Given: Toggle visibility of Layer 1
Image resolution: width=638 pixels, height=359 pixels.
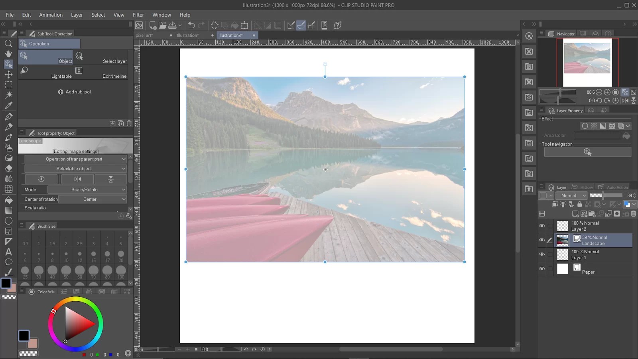Looking at the screenshot, I should [542, 254].
